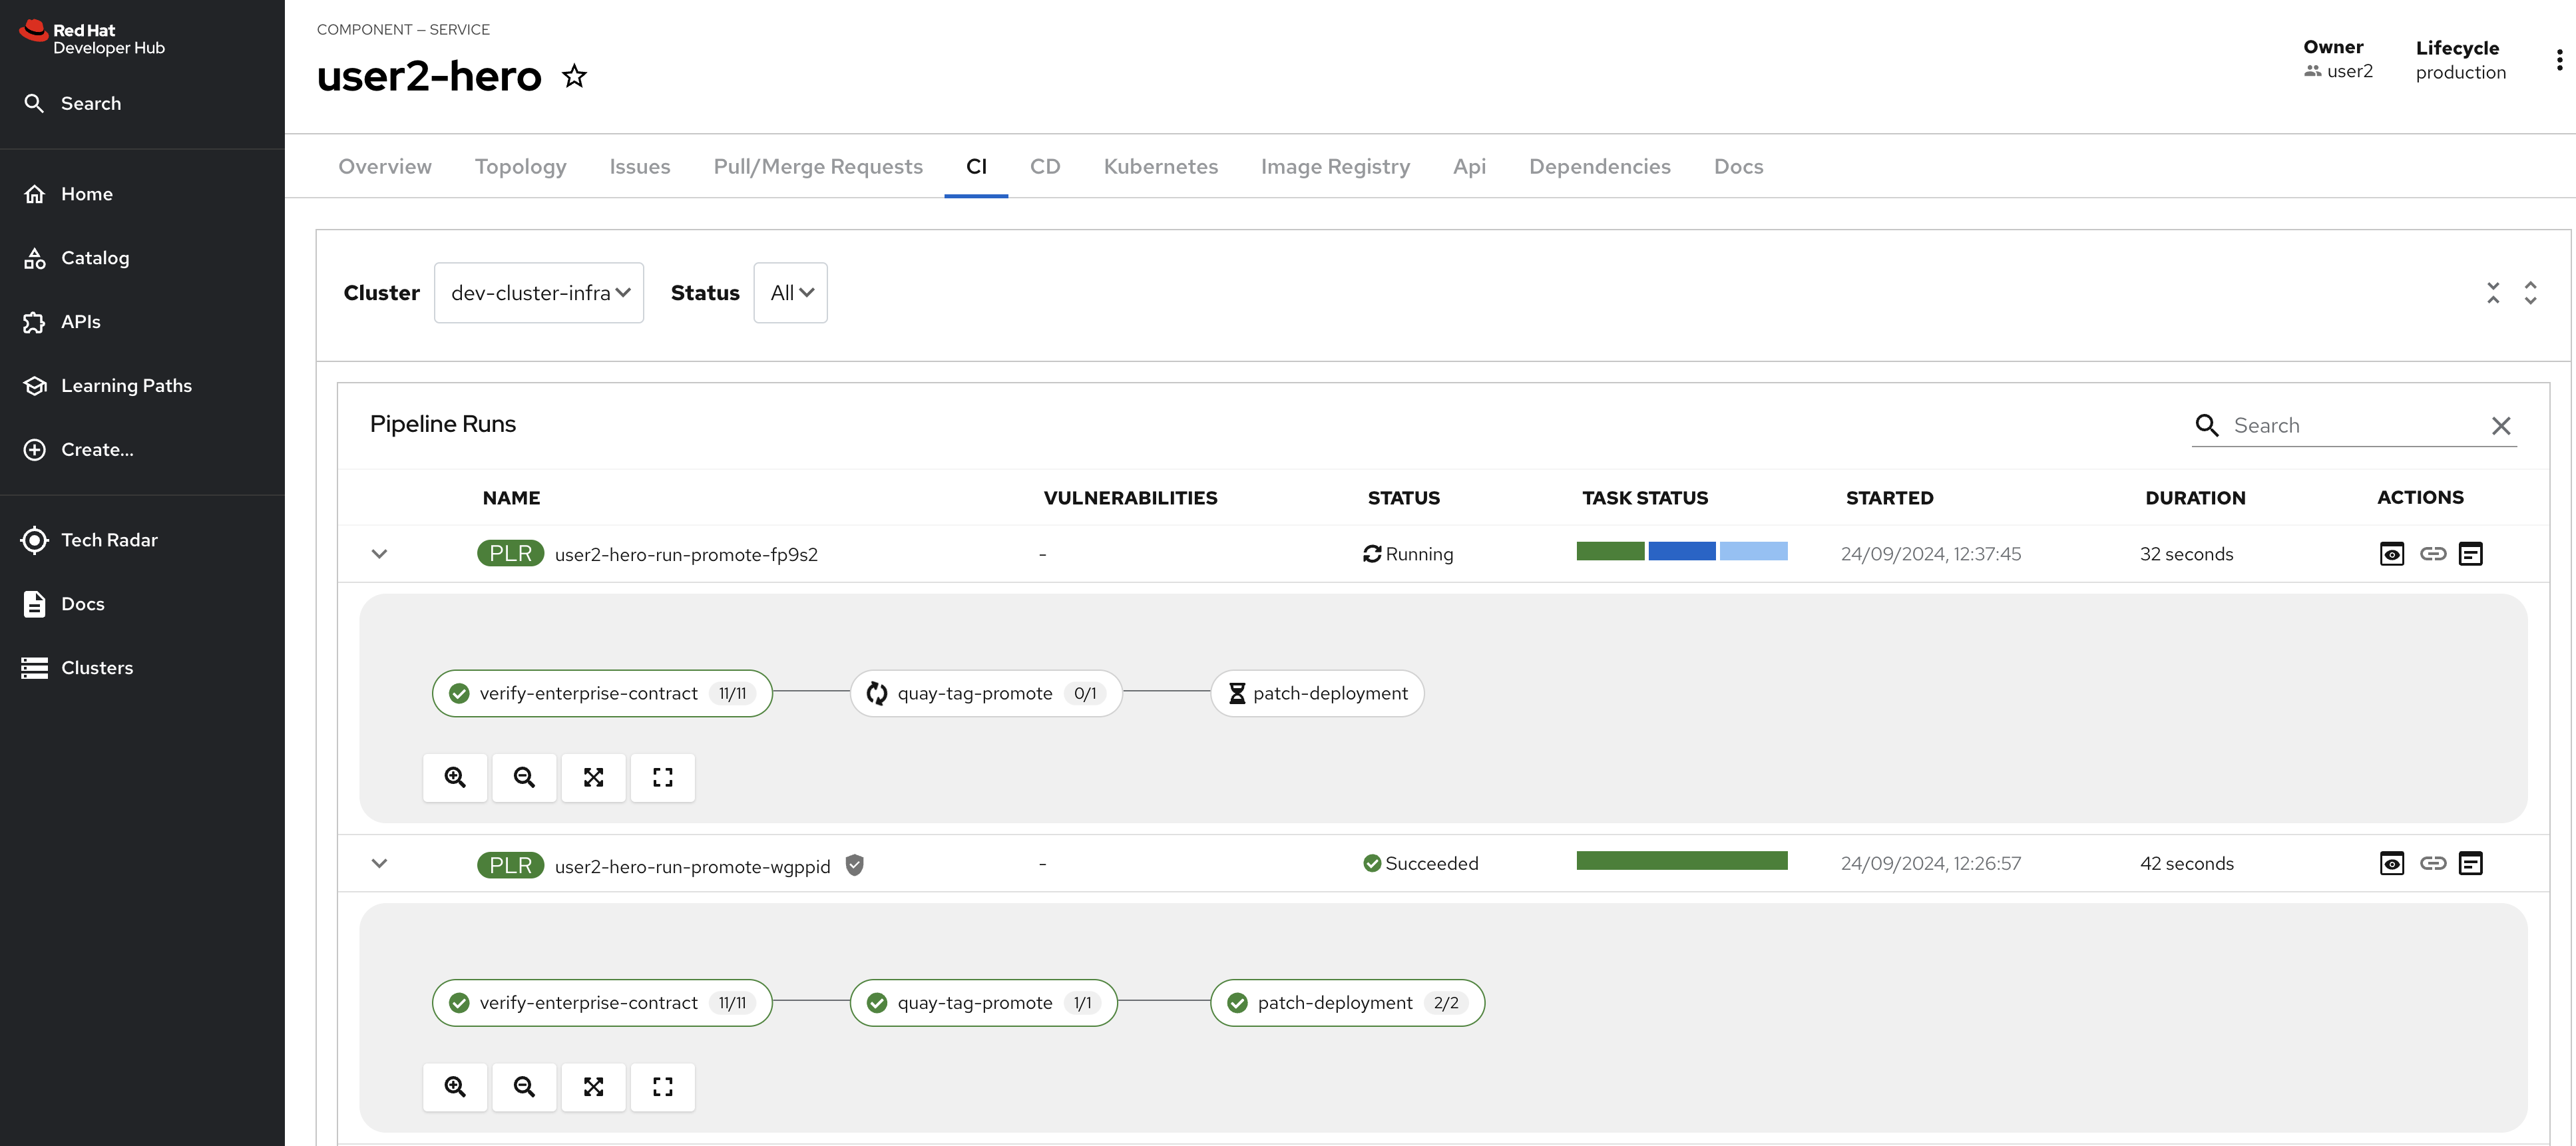Select quay-tag-promote 1/1 task node
The width and height of the screenshot is (2576, 1146).
pos(983,1003)
